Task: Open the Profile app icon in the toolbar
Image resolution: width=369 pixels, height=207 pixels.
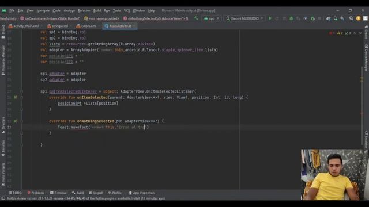Action: coord(306,18)
